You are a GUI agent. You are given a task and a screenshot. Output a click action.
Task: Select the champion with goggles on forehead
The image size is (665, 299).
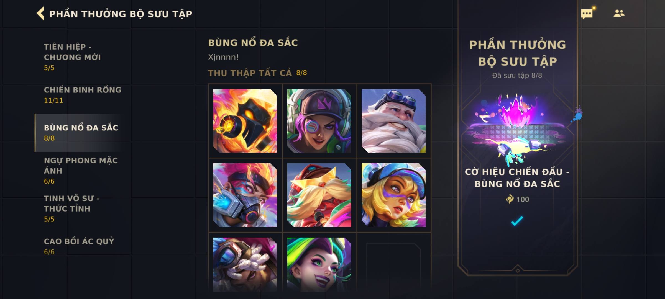[245, 264]
